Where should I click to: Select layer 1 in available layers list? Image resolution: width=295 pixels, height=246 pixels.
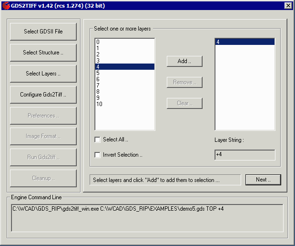tap(125, 48)
